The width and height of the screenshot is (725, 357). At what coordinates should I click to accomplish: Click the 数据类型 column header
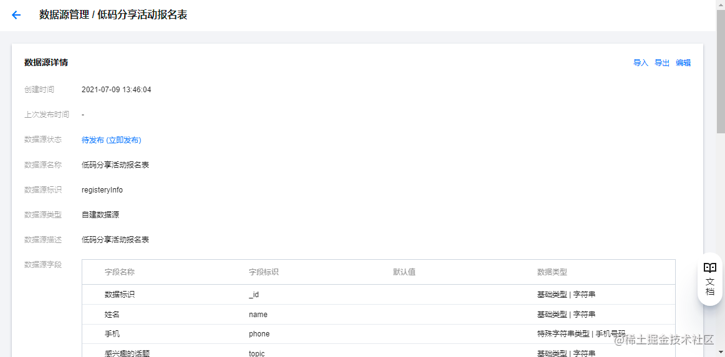point(552,272)
